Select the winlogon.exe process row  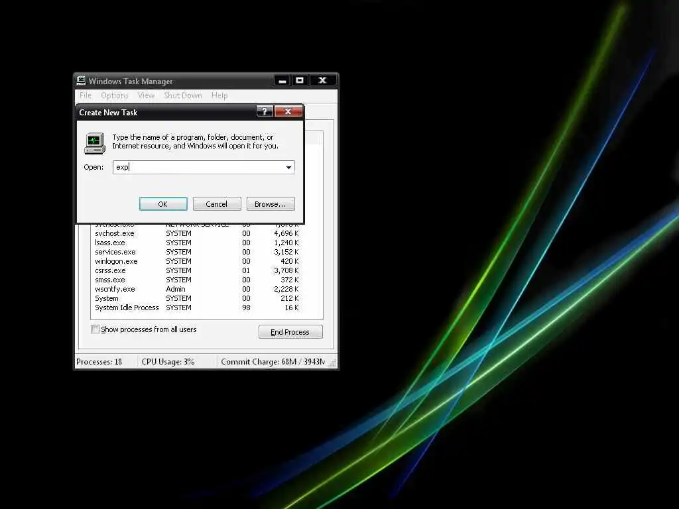point(197,261)
